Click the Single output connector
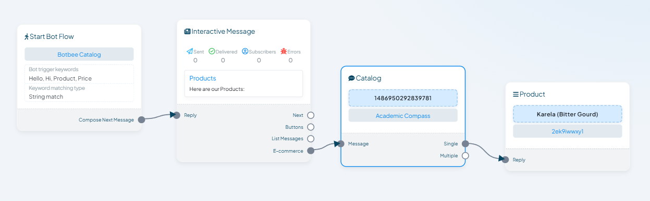Image resolution: width=650 pixels, height=201 pixels. click(465, 144)
